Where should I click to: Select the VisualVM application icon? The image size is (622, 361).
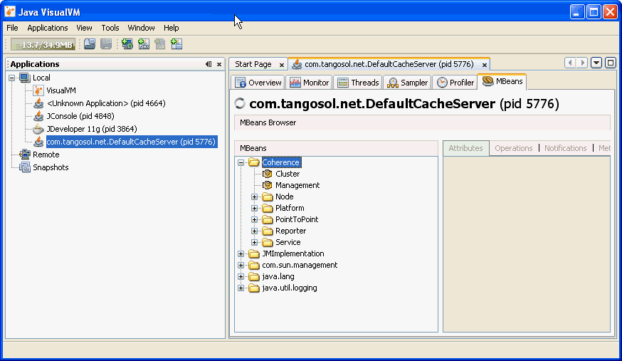(38, 90)
